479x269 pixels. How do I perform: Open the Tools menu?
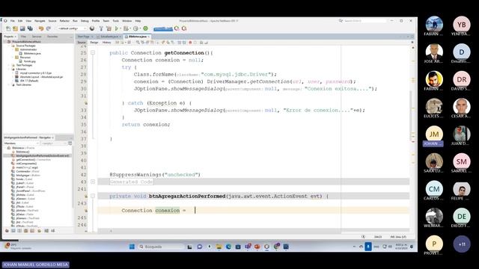click(116, 21)
